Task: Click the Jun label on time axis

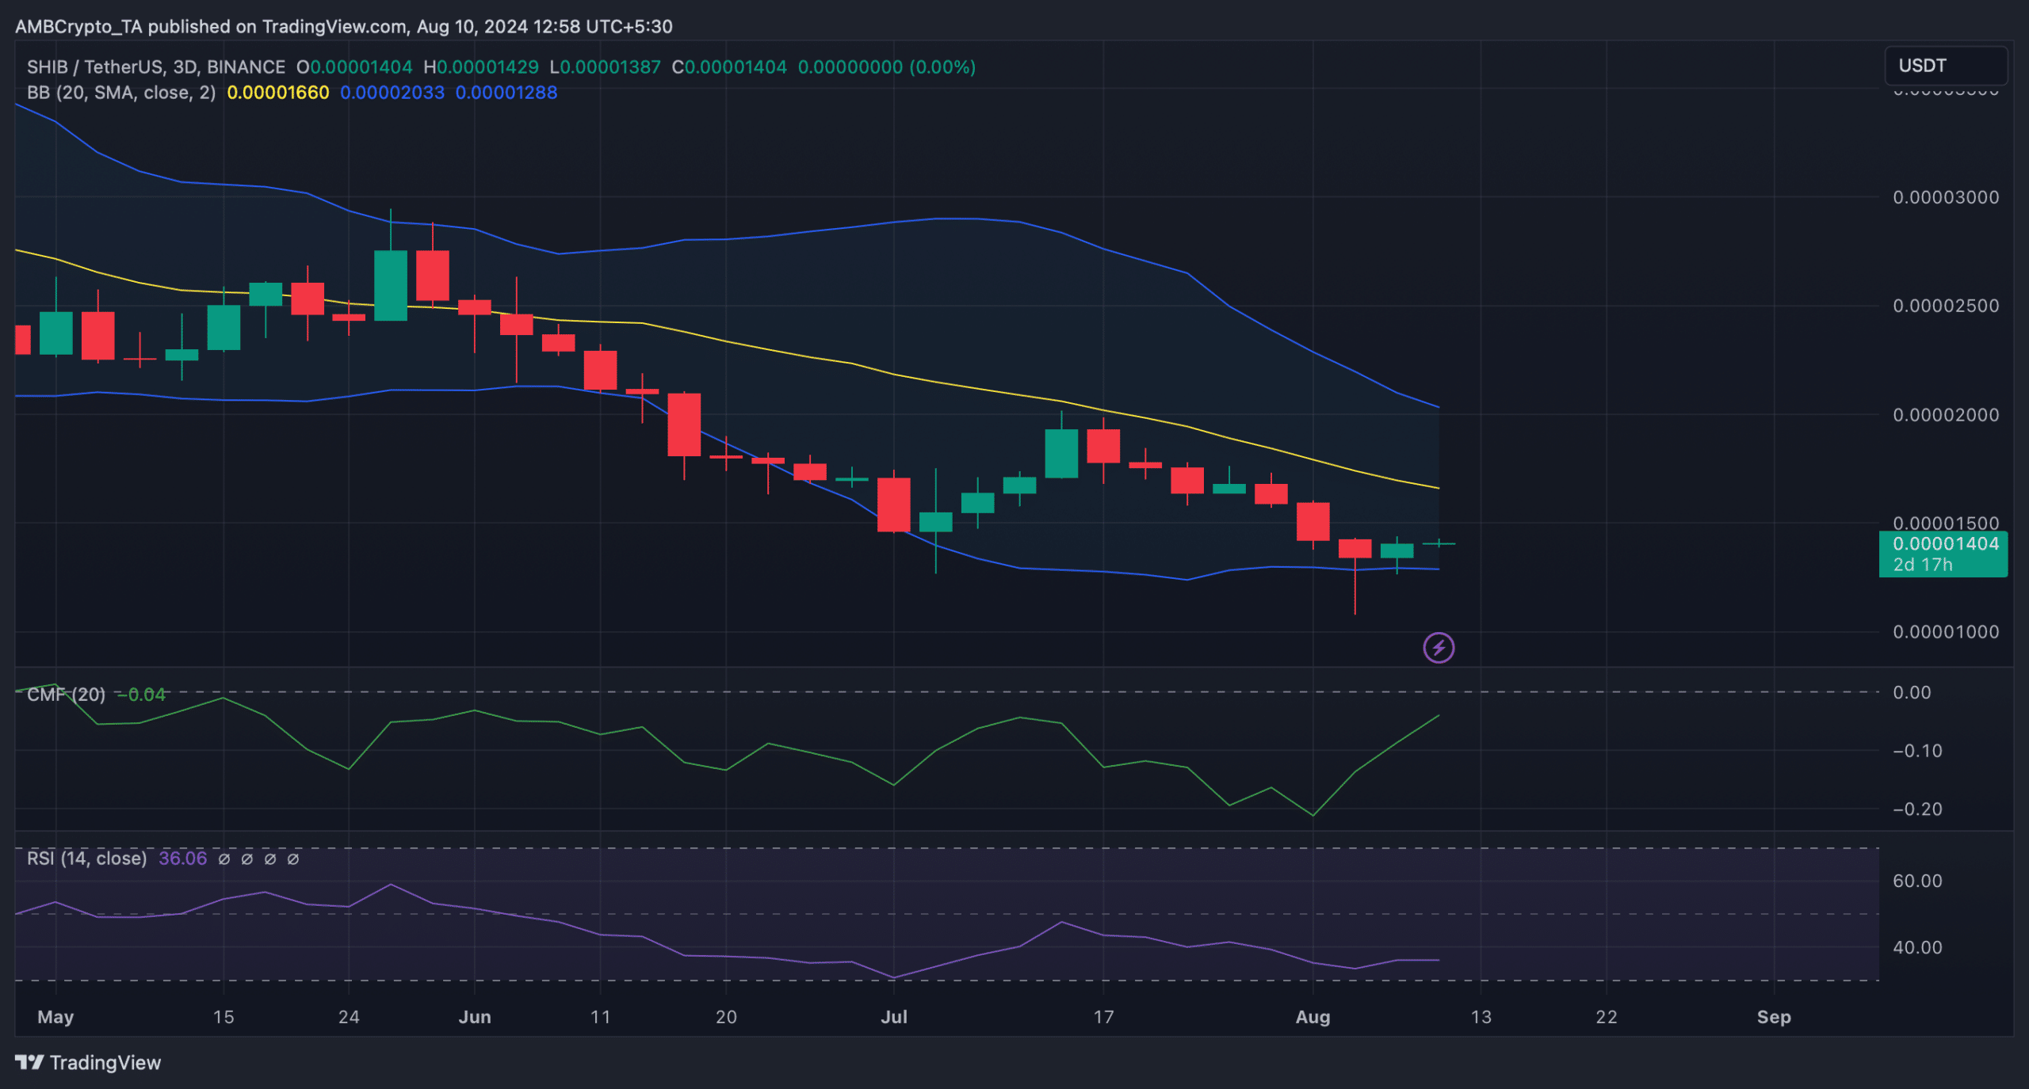Action: 474,1017
